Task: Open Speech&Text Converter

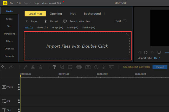Action: click(136, 67)
